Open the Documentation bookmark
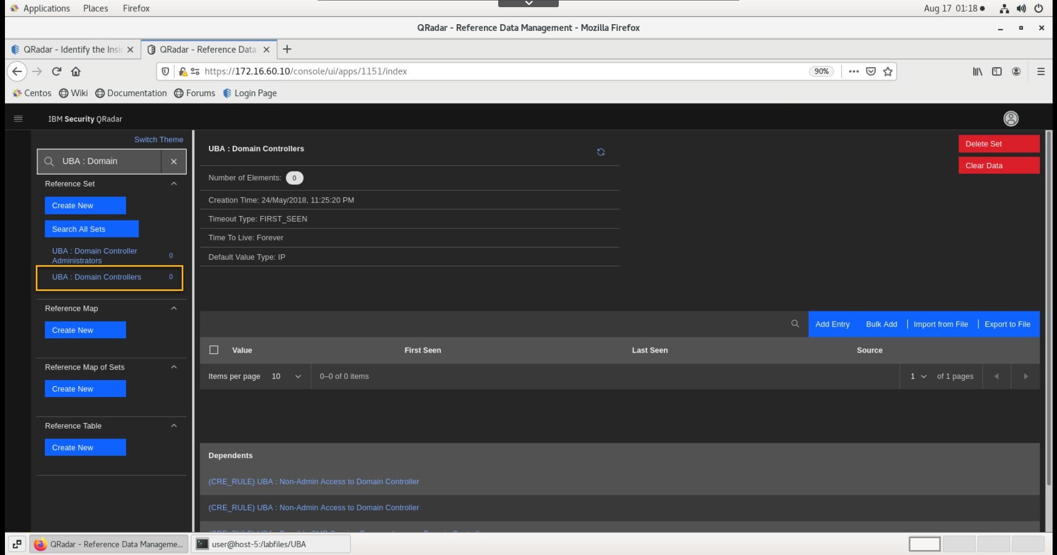 pyautogui.click(x=131, y=94)
